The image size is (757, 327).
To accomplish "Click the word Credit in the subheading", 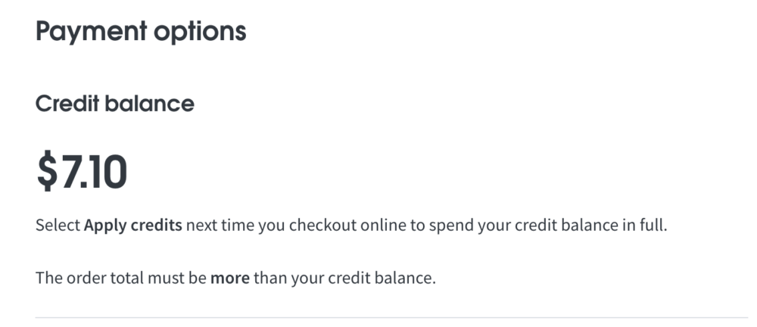I will click(x=67, y=104).
